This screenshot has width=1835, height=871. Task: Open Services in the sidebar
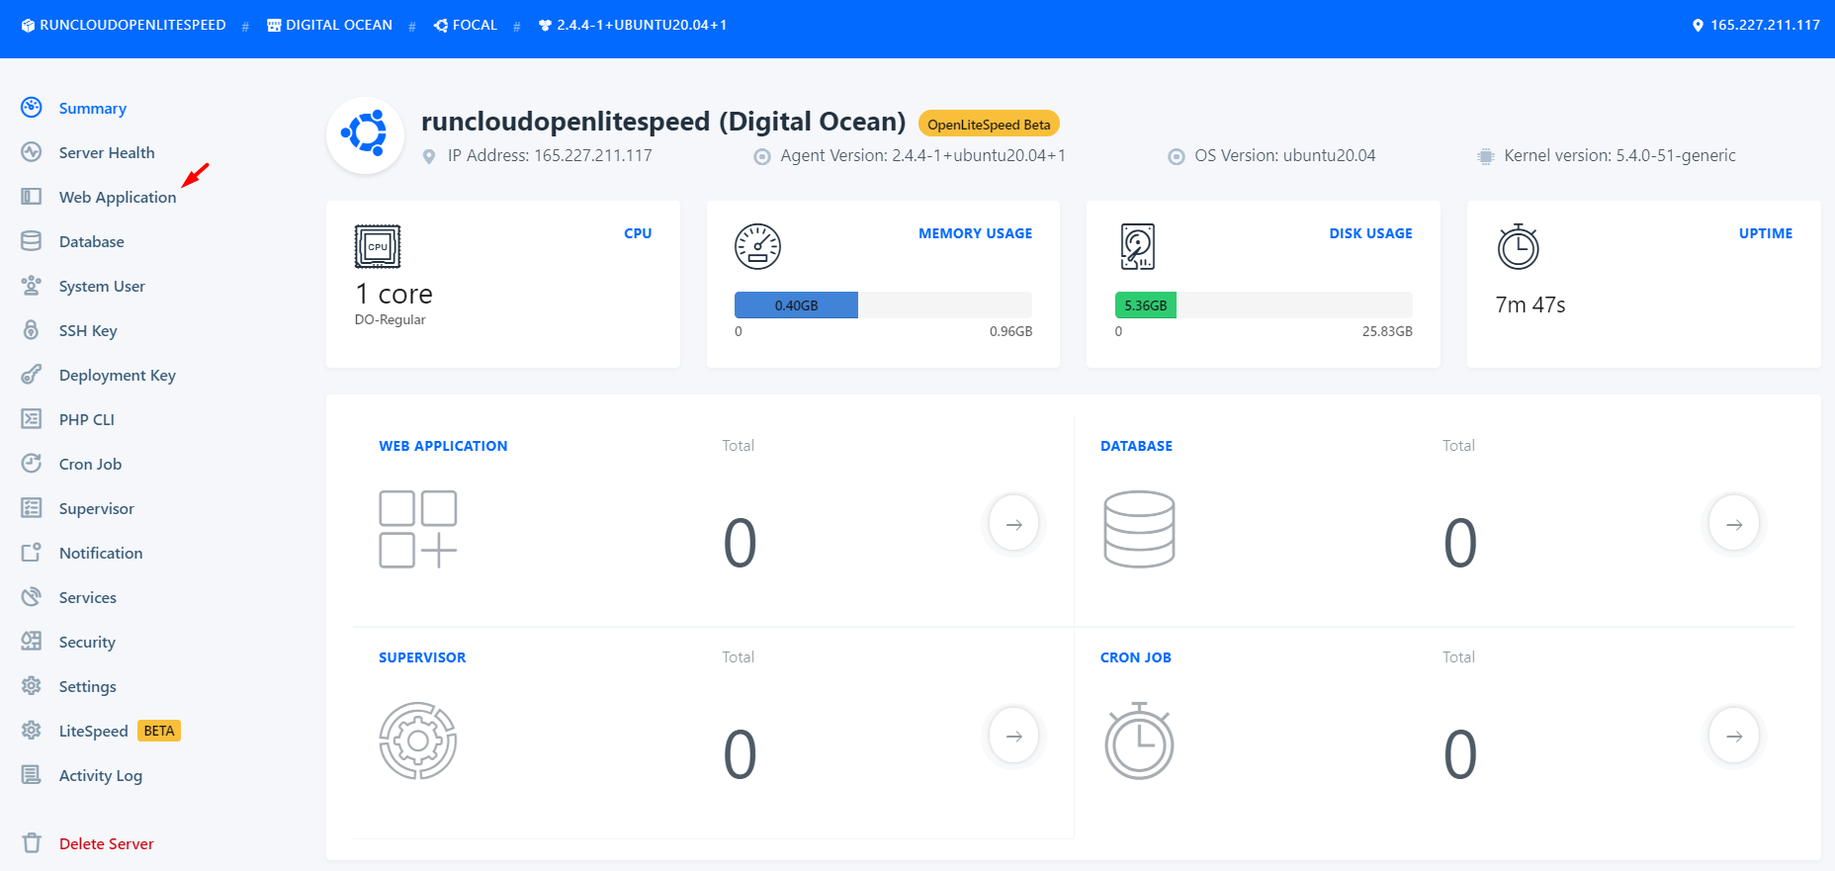click(x=87, y=597)
